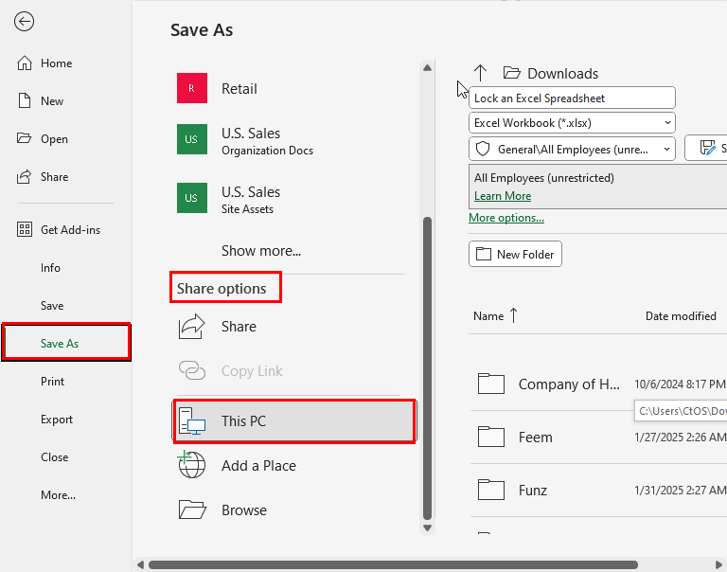Select Print in the backstage menu
727x572 pixels.
[52, 382]
